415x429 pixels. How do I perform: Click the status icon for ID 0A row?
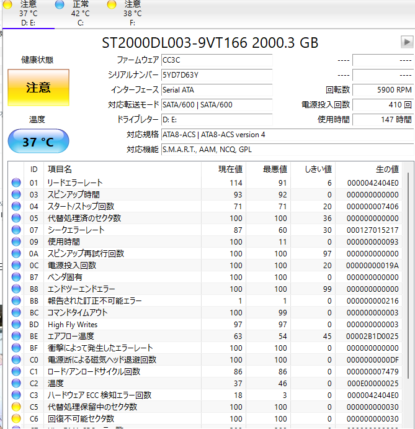(16, 253)
